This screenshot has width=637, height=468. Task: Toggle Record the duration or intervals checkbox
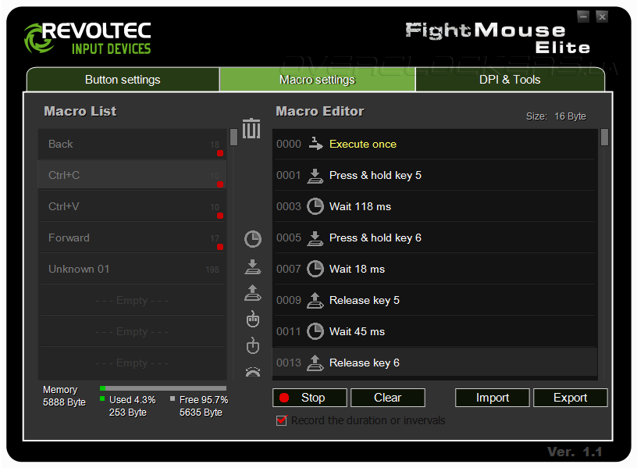(281, 420)
